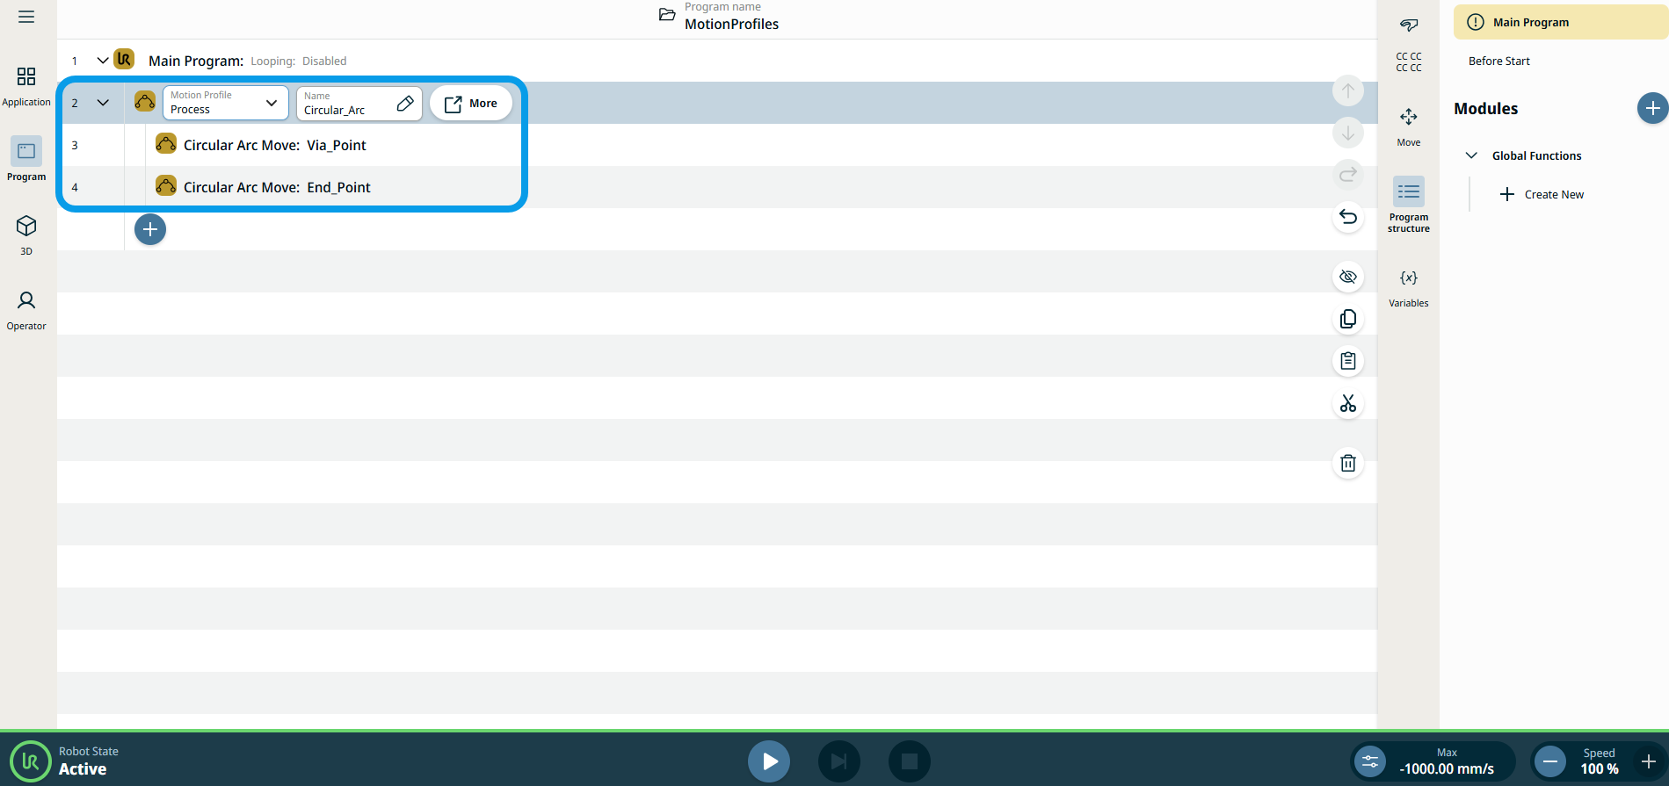The width and height of the screenshot is (1669, 786).
Task: Click the copy icon
Action: [1347, 319]
